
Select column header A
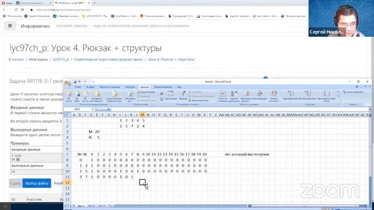(x=74, y=115)
